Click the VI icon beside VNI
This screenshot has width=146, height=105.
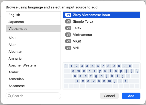(68, 48)
